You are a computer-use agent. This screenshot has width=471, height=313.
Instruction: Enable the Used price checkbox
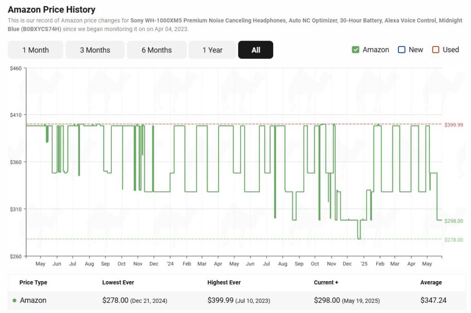[x=436, y=50]
